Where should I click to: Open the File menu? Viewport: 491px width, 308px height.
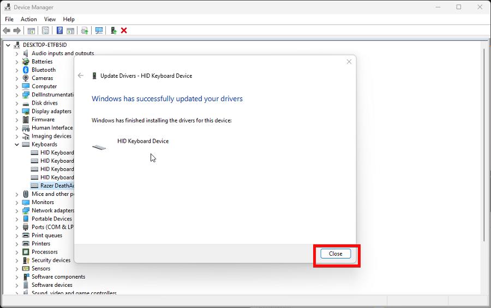(x=9, y=20)
